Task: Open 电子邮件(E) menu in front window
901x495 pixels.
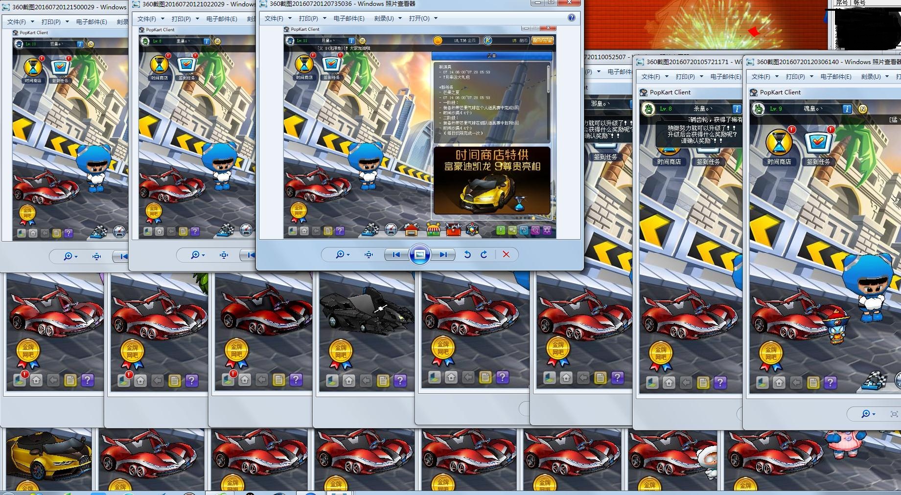Action: pyautogui.click(x=349, y=18)
